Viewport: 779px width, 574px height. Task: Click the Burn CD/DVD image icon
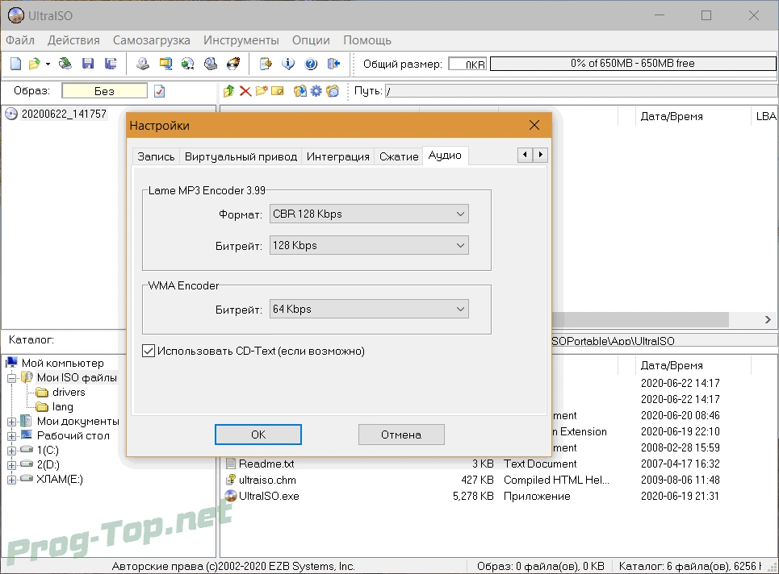(233, 64)
